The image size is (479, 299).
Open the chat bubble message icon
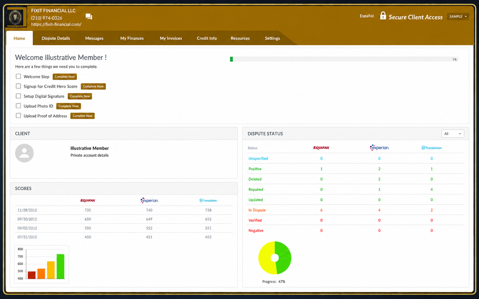(x=89, y=17)
